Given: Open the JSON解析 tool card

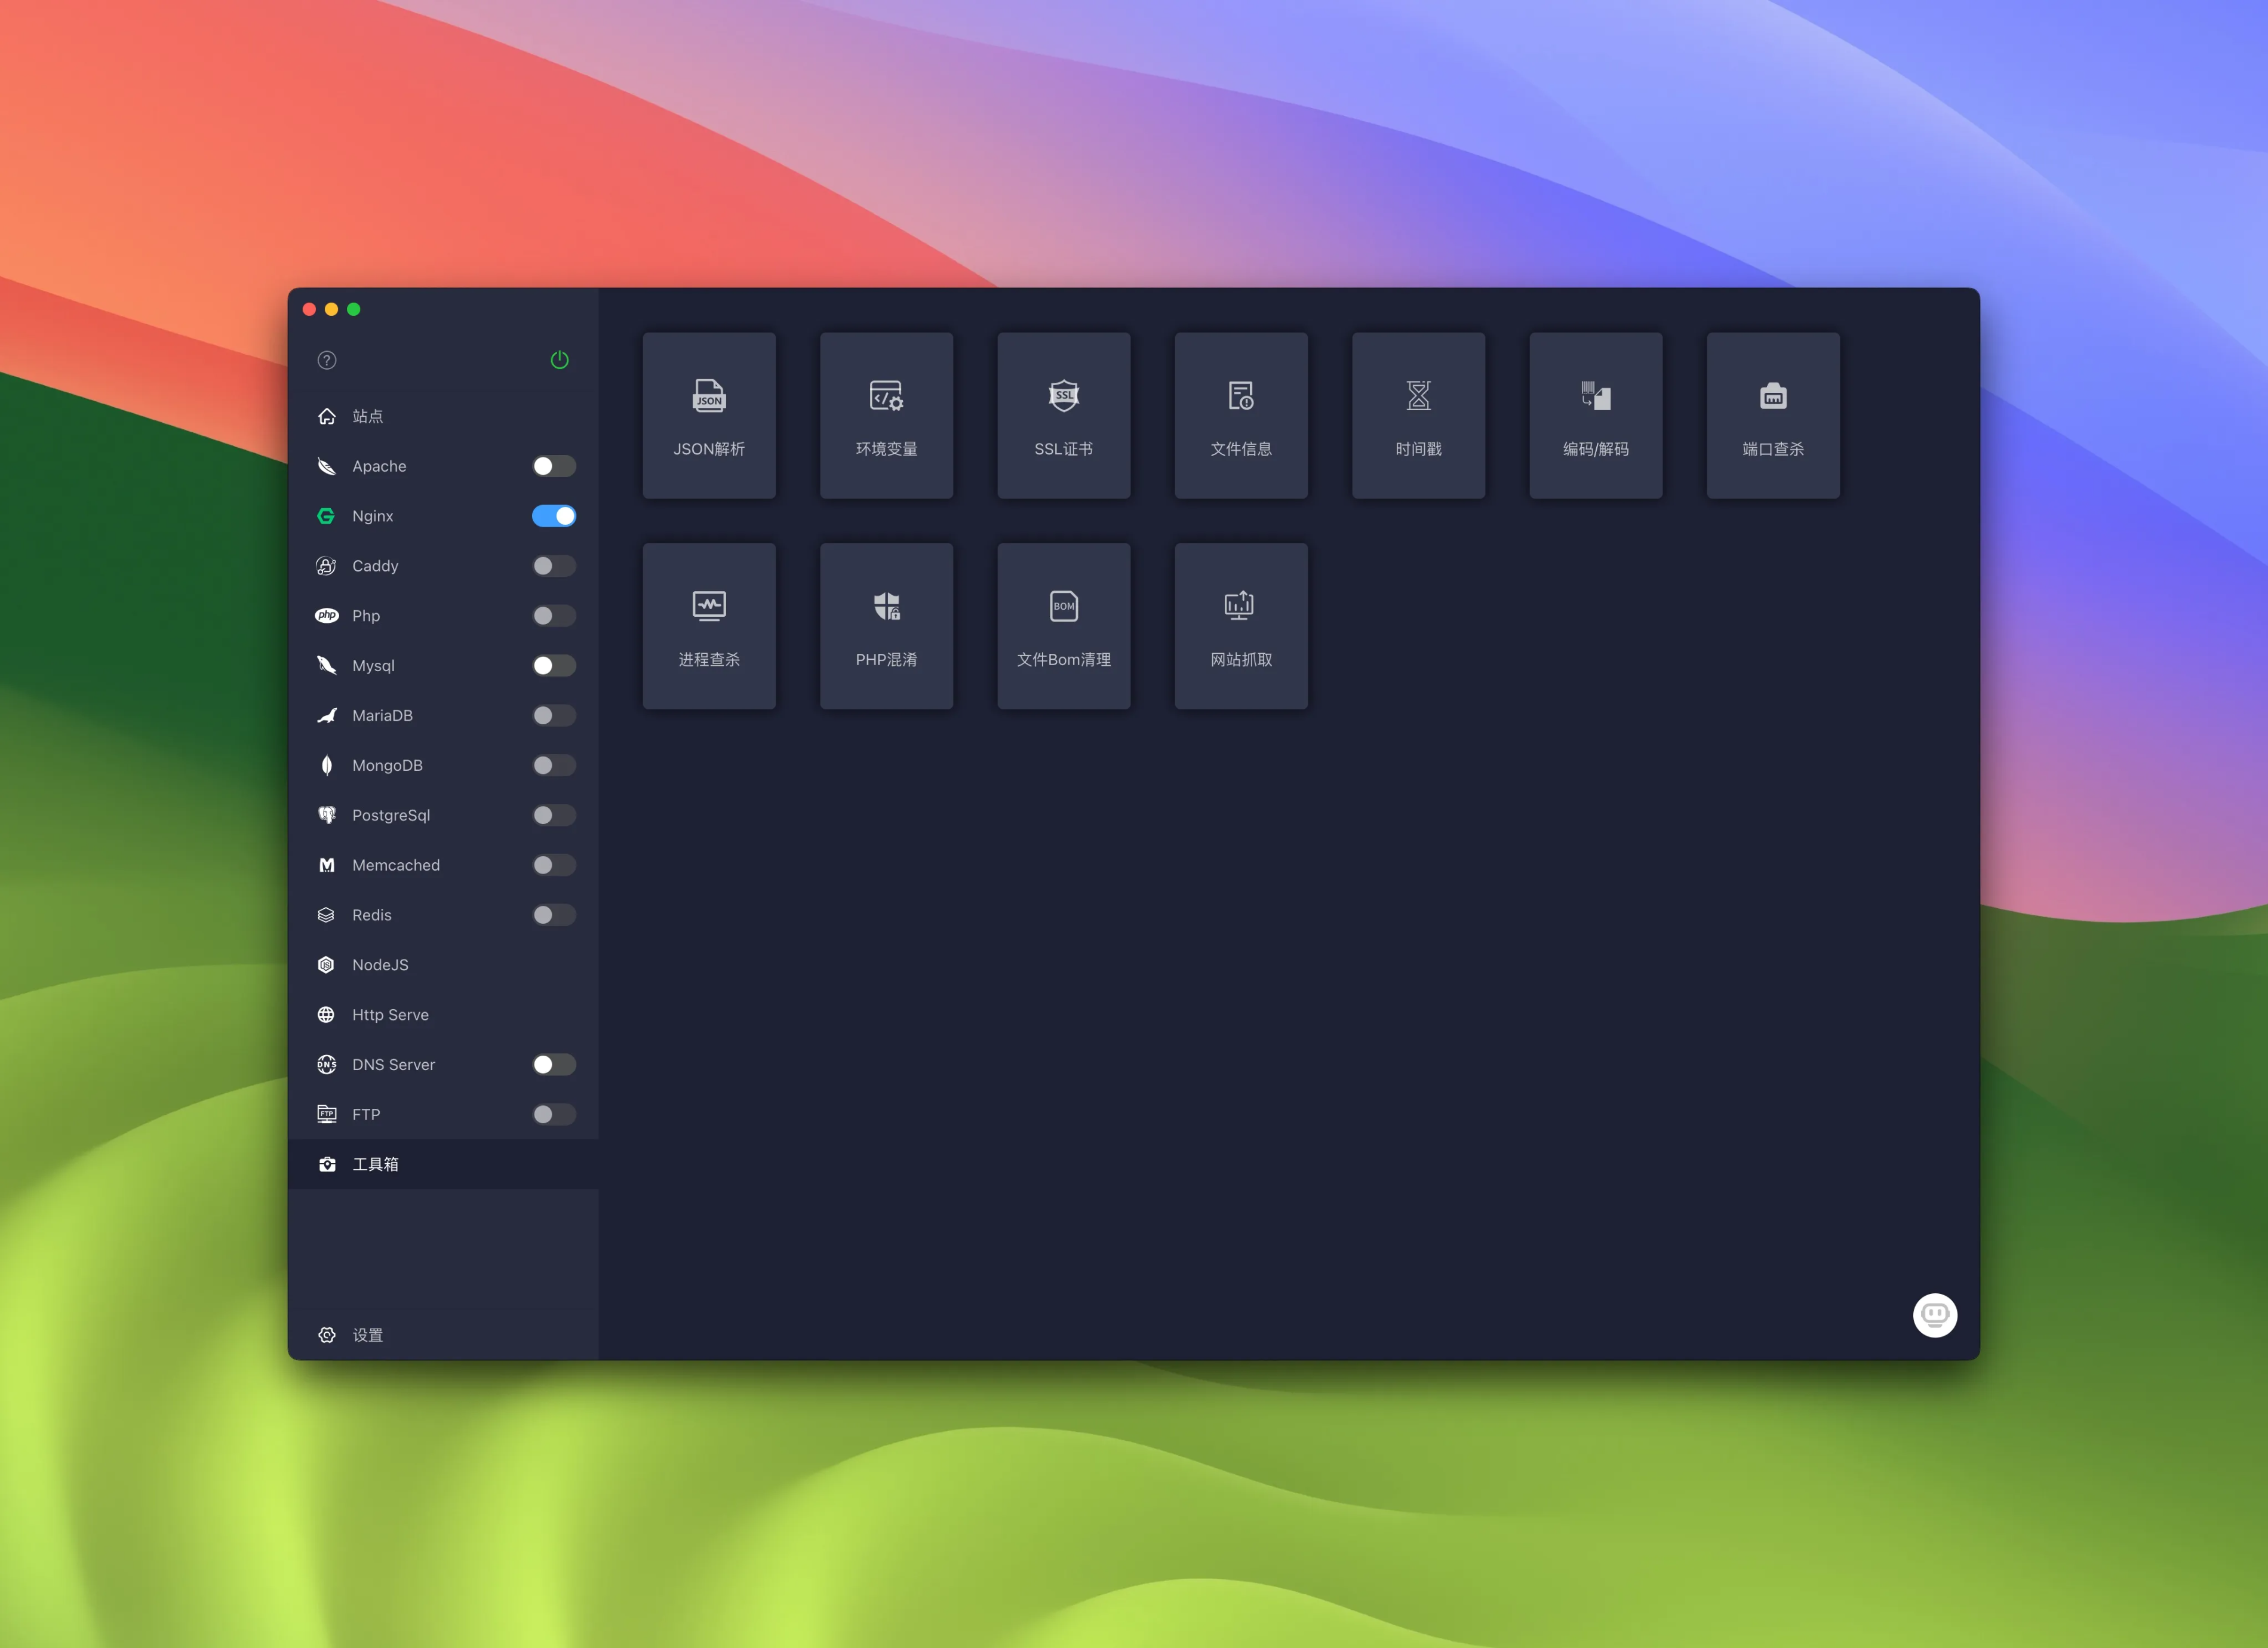Looking at the screenshot, I should (x=709, y=415).
